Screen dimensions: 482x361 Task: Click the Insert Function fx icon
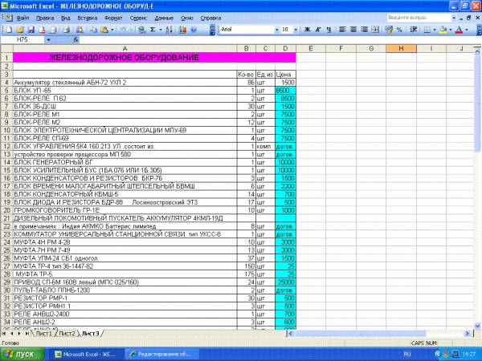tap(76, 39)
